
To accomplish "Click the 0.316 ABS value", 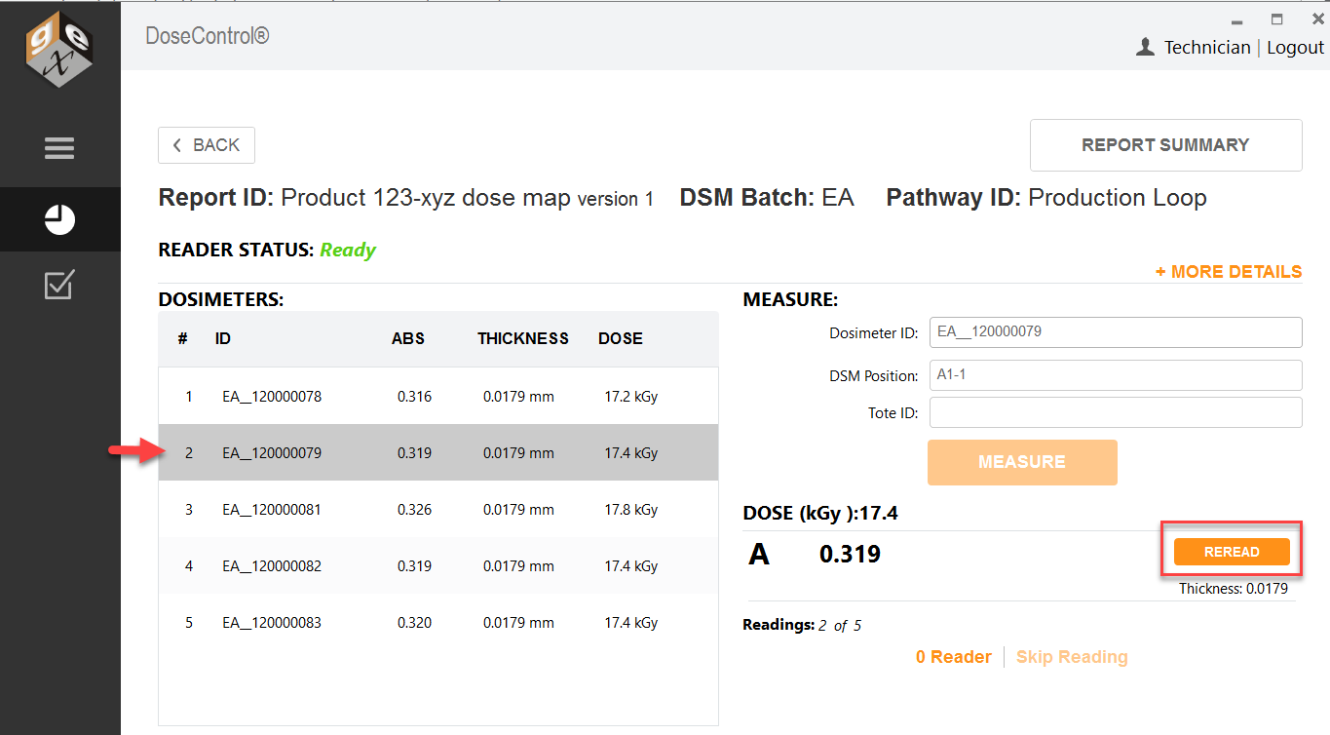I will click(415, 397).
